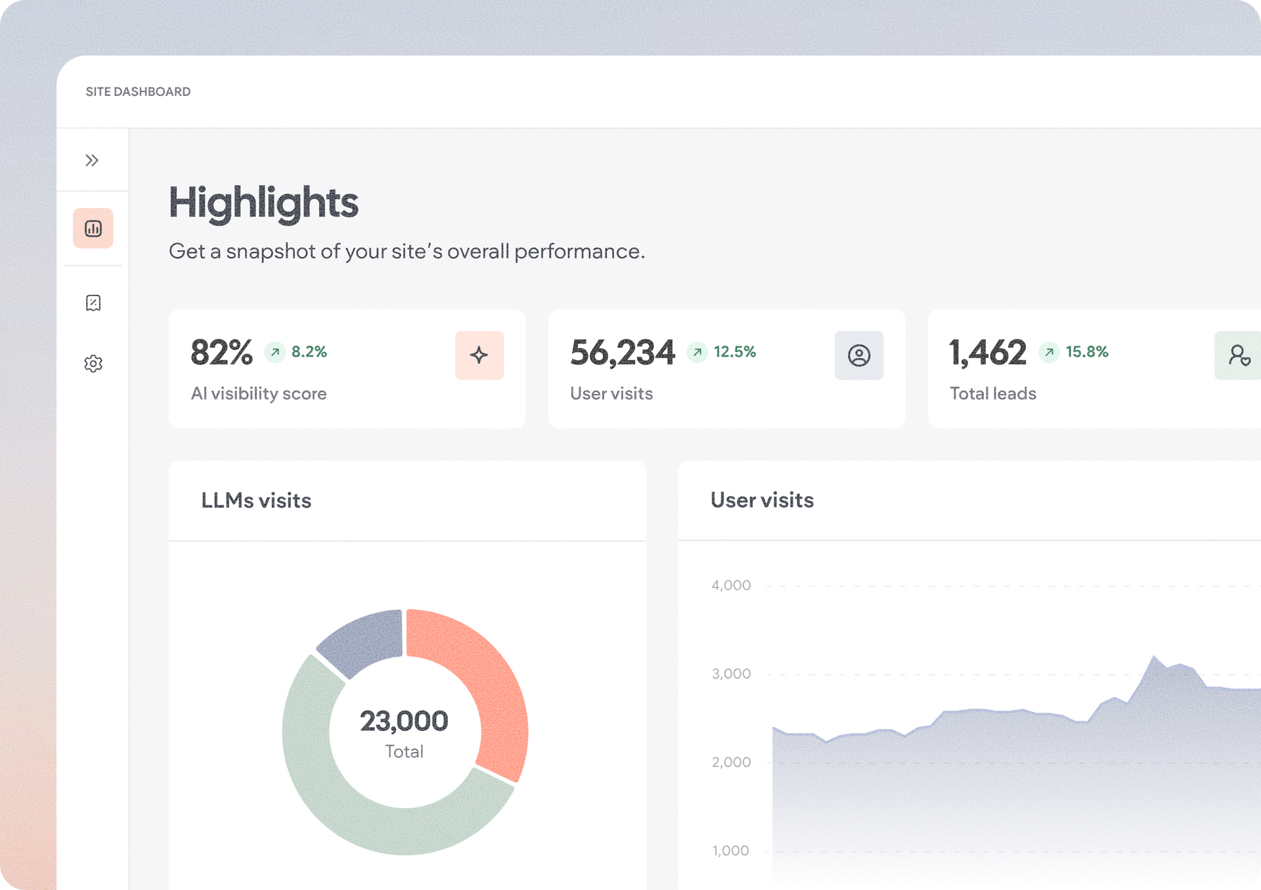The width and height of the screenshot is (1261, 890).
Task: Click the 15.8% growth percentage
Action: (1087, 352)
